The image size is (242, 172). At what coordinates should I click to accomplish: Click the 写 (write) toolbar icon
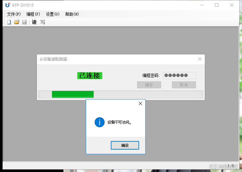[x=43, y=22]
